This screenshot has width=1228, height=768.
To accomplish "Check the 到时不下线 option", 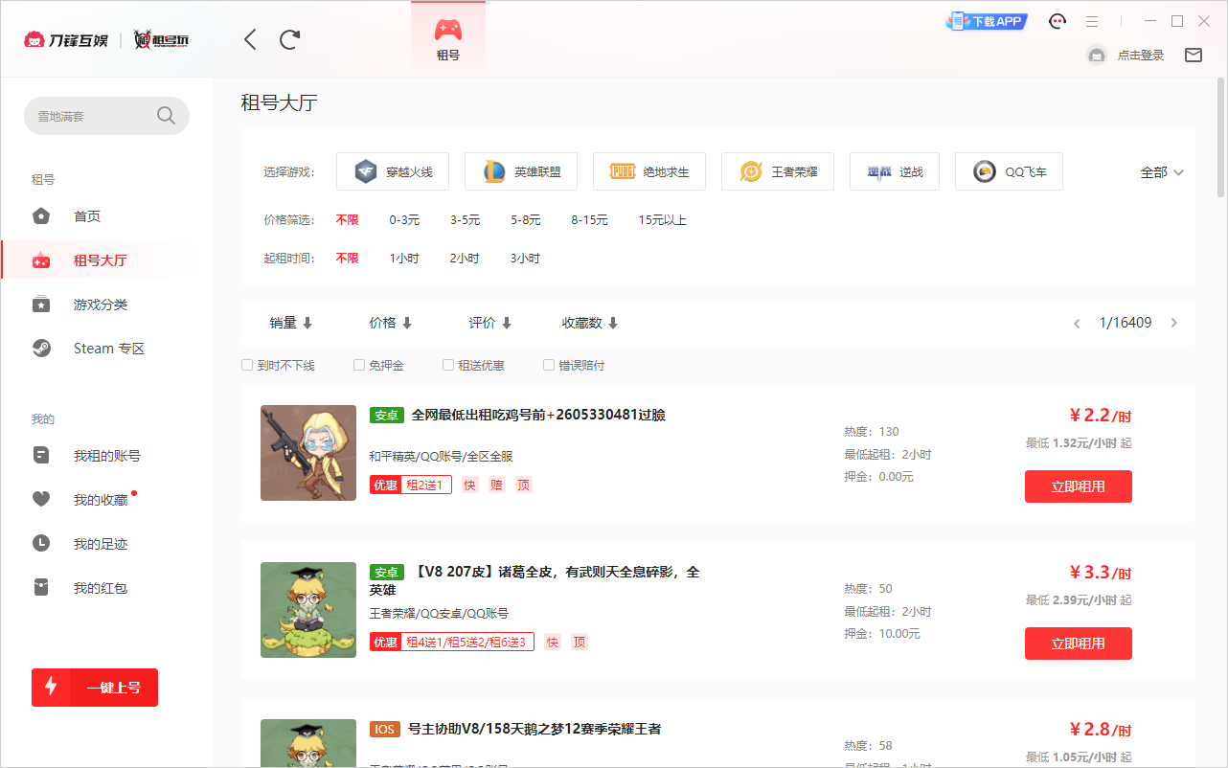I will point(246,365).
